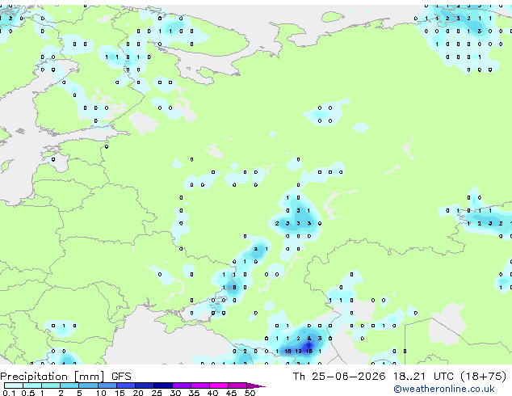
Task: Click the "50" legend scale label
Action: click(x=250, y=393)
